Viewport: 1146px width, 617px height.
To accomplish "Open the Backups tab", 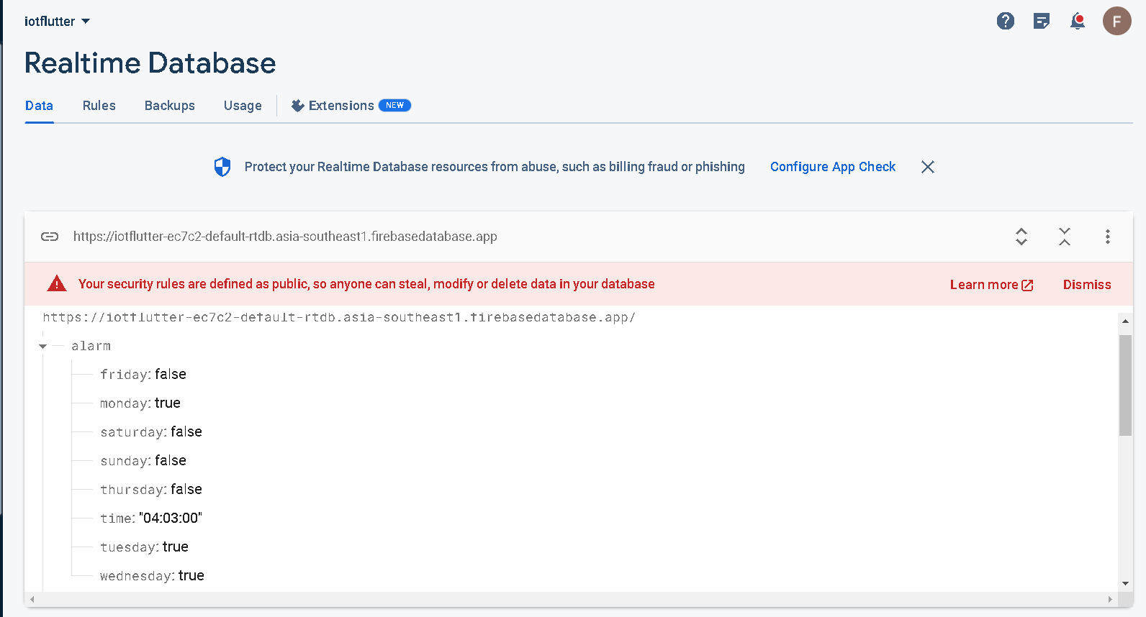I will [170, 106].
